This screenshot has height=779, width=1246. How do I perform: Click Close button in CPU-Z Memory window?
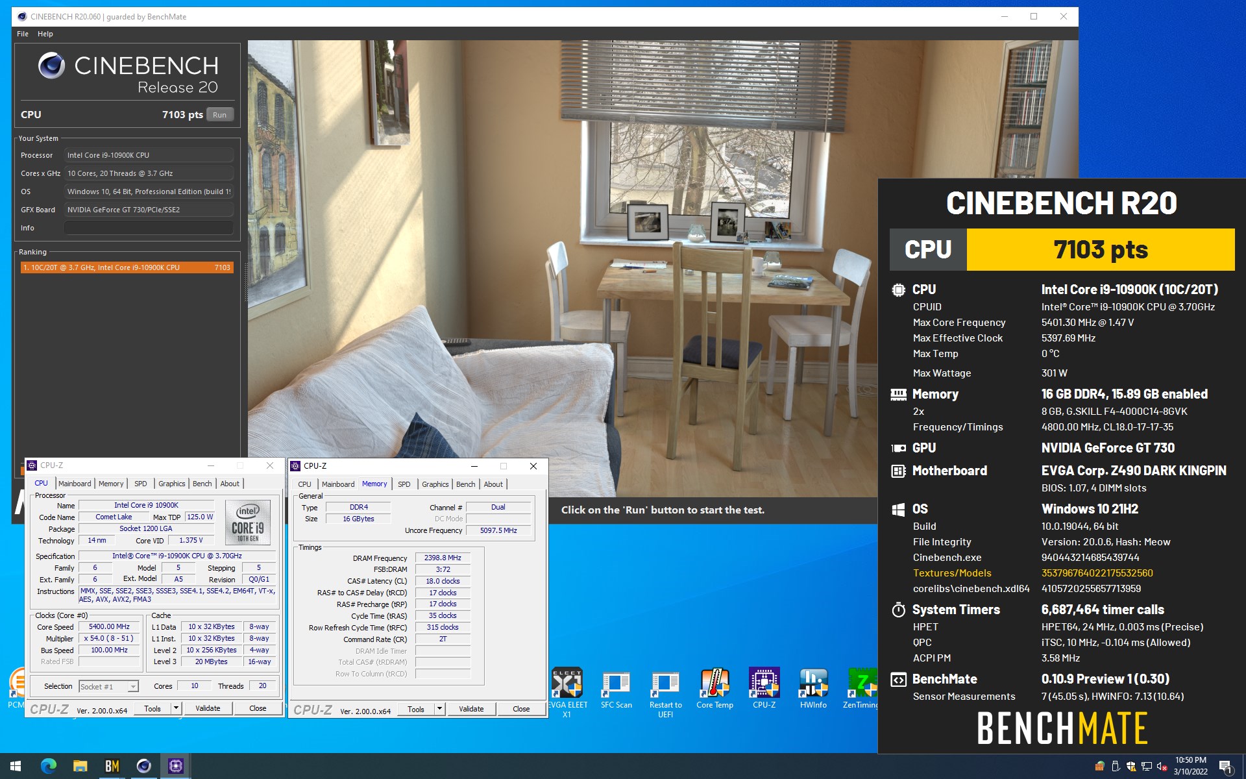pyautogui.click(x=521, y=709)
